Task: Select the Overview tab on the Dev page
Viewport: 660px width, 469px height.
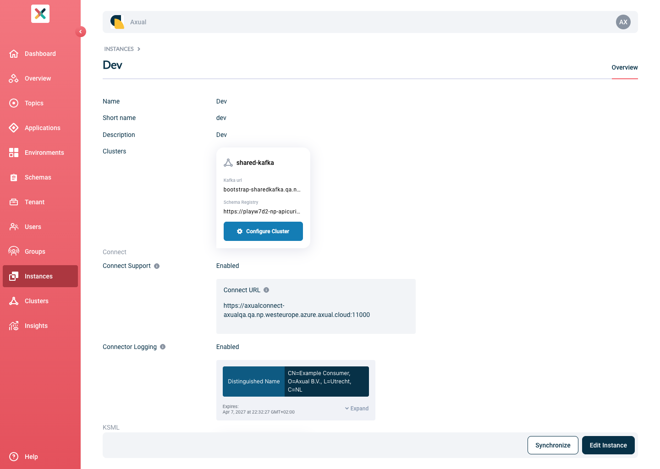Action: [x=625, y=67]
